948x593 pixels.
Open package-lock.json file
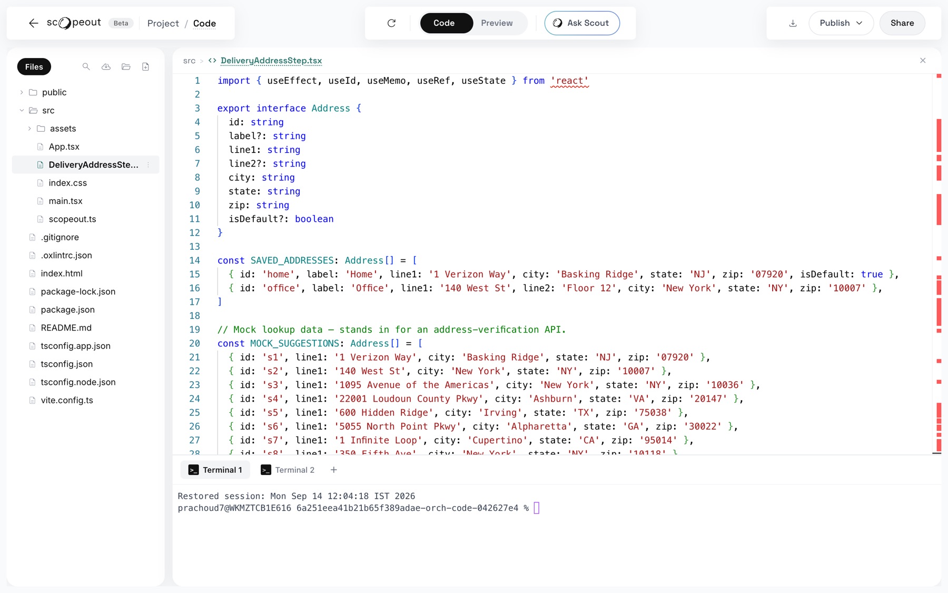pyautogui.click(x=85, y=291)
